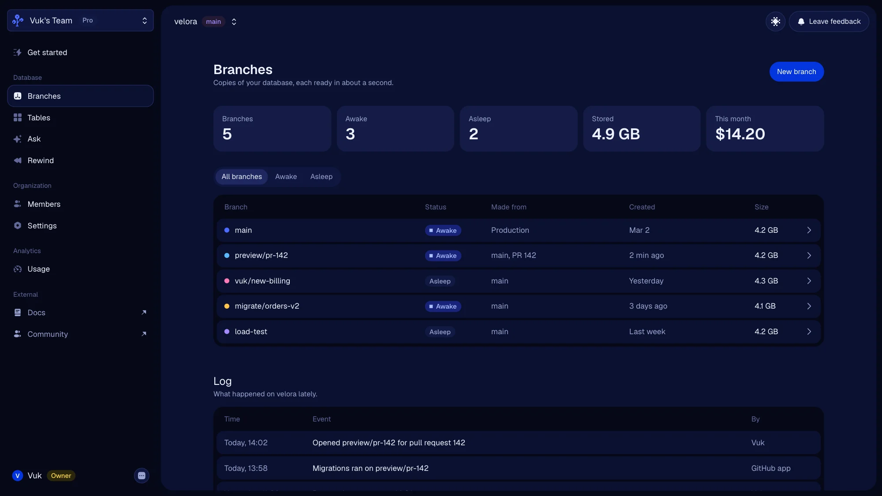882x496 pixels.
Task: Select the Tables grid icon
Action: tap(18, 118)
